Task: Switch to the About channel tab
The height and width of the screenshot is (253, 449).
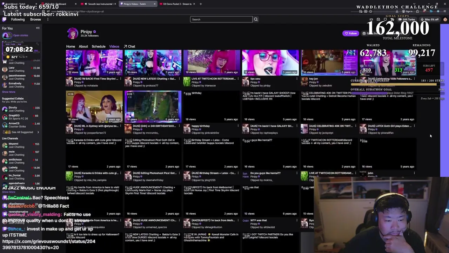Action: click(83, 46)
